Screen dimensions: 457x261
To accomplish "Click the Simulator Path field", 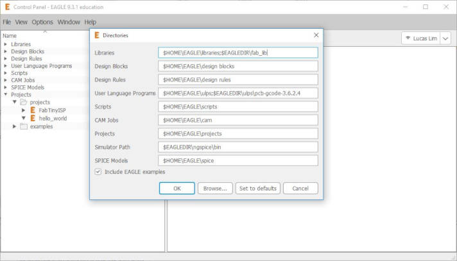I will pyautogui.click(x=238, y=147).
